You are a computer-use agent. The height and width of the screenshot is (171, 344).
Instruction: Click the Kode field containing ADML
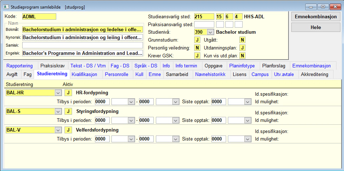(x=39, y=16)
